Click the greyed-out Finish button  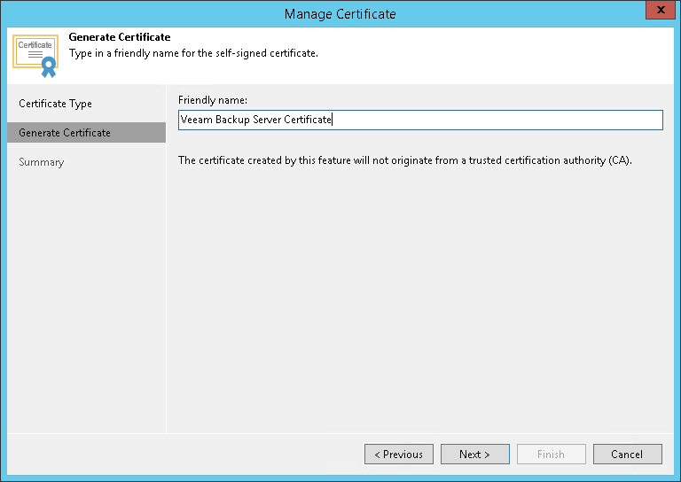551,455
